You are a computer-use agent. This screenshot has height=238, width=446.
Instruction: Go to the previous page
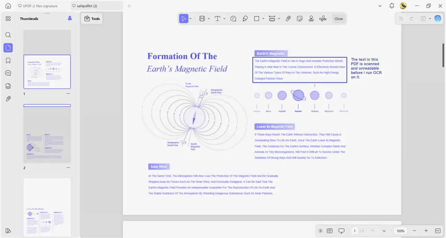click(373, 231)
